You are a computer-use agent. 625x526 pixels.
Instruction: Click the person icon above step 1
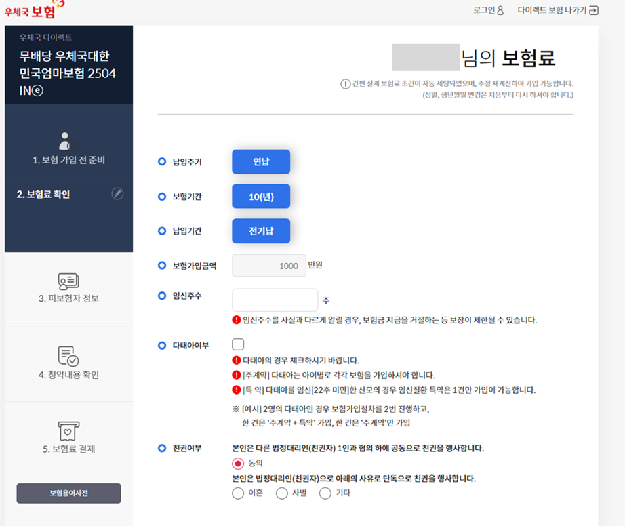tap(68, 141)
